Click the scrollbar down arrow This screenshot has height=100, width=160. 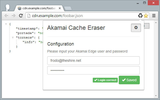tap(156, 96)
